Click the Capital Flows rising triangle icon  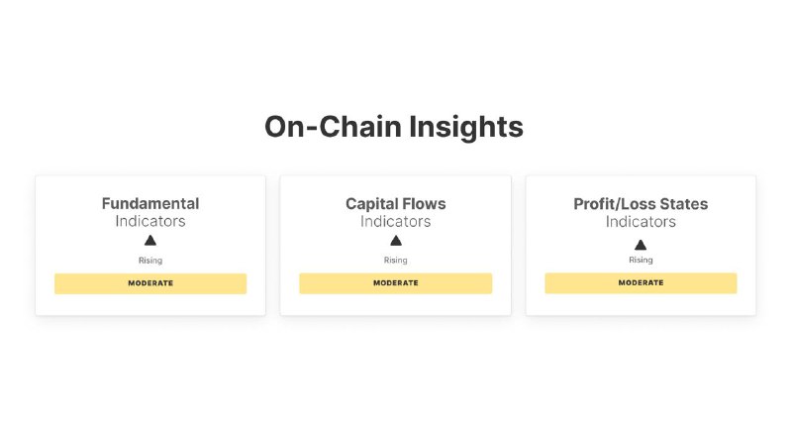(395, 241)
